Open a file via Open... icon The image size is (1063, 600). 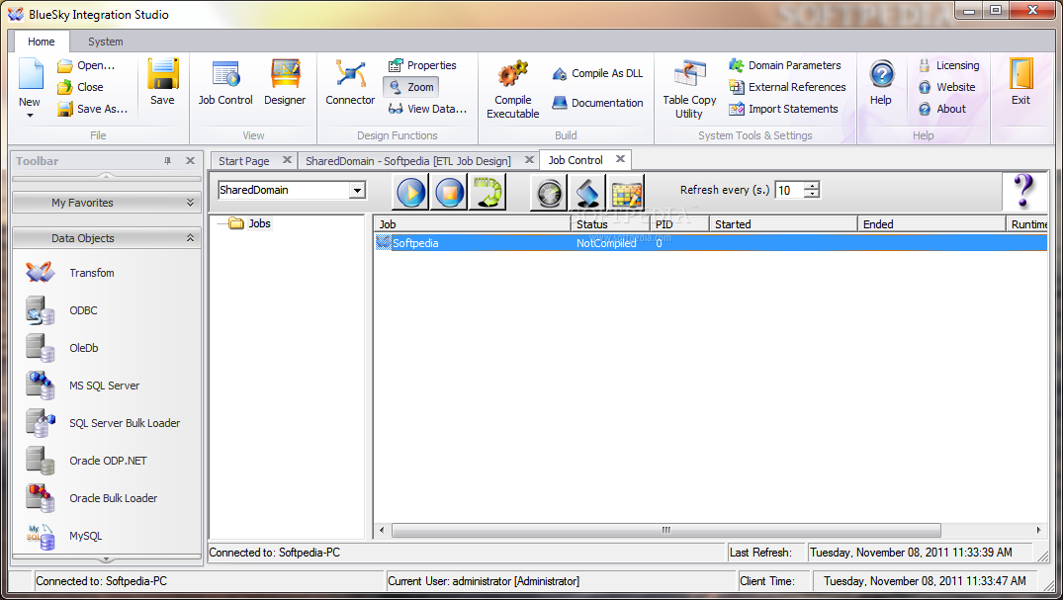pos(86,66)
